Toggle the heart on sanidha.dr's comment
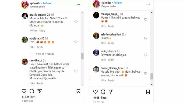This screenshot has width=183, height=103. tap(76, 71)
